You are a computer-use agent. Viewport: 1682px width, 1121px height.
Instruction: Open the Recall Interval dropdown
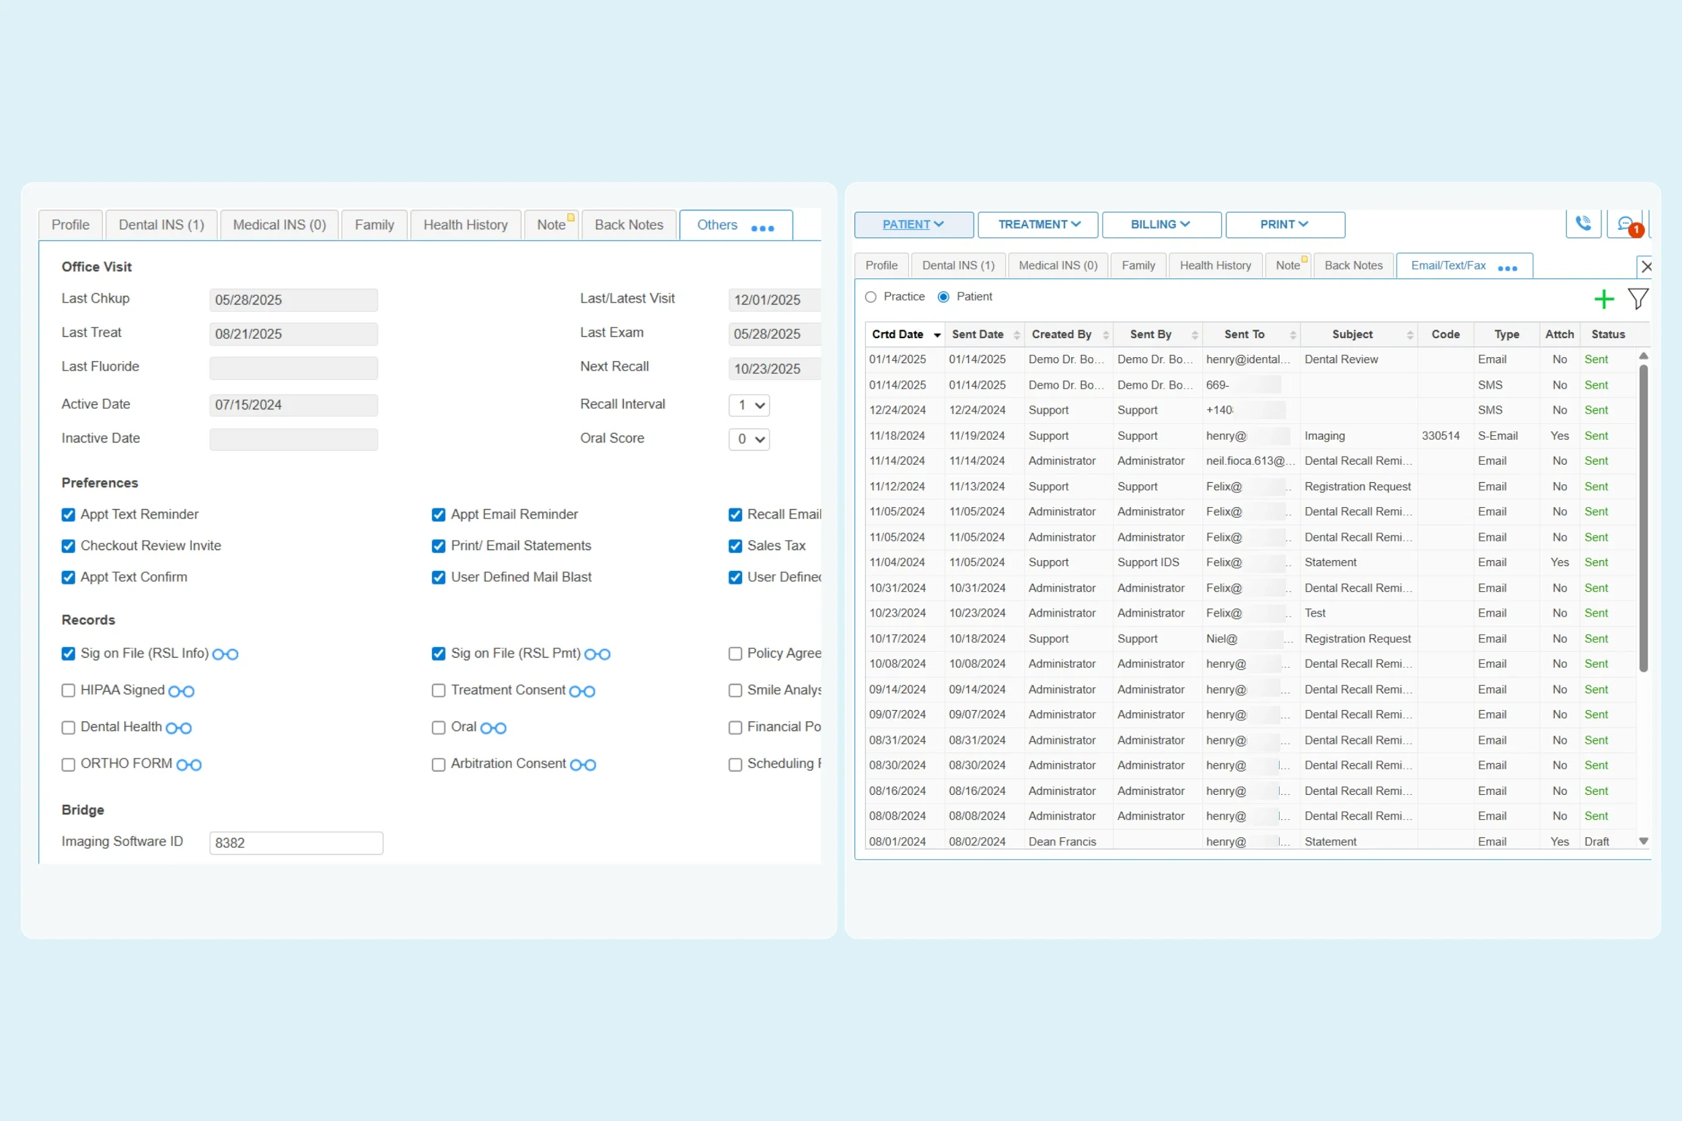tap(749, 405)
